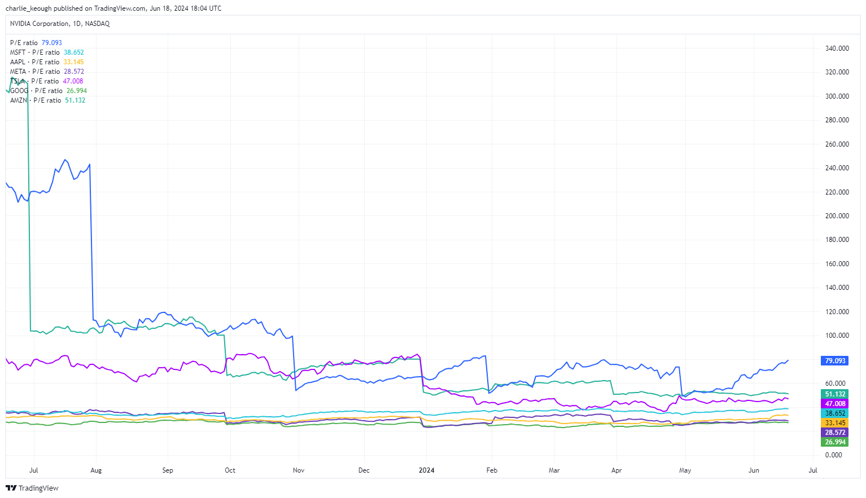Click the 240.000 y-axis value
866x498 pixels.
tap(837, 168)
